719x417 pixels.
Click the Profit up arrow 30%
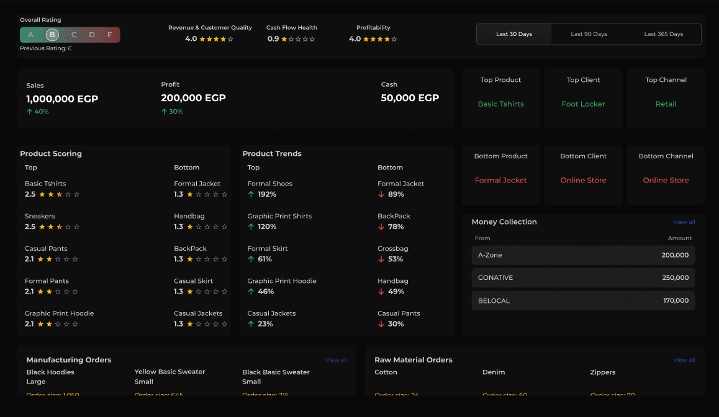pyautogui.click(x=172, y=111)
